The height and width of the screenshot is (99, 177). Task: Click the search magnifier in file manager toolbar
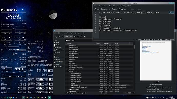[75, 36]
